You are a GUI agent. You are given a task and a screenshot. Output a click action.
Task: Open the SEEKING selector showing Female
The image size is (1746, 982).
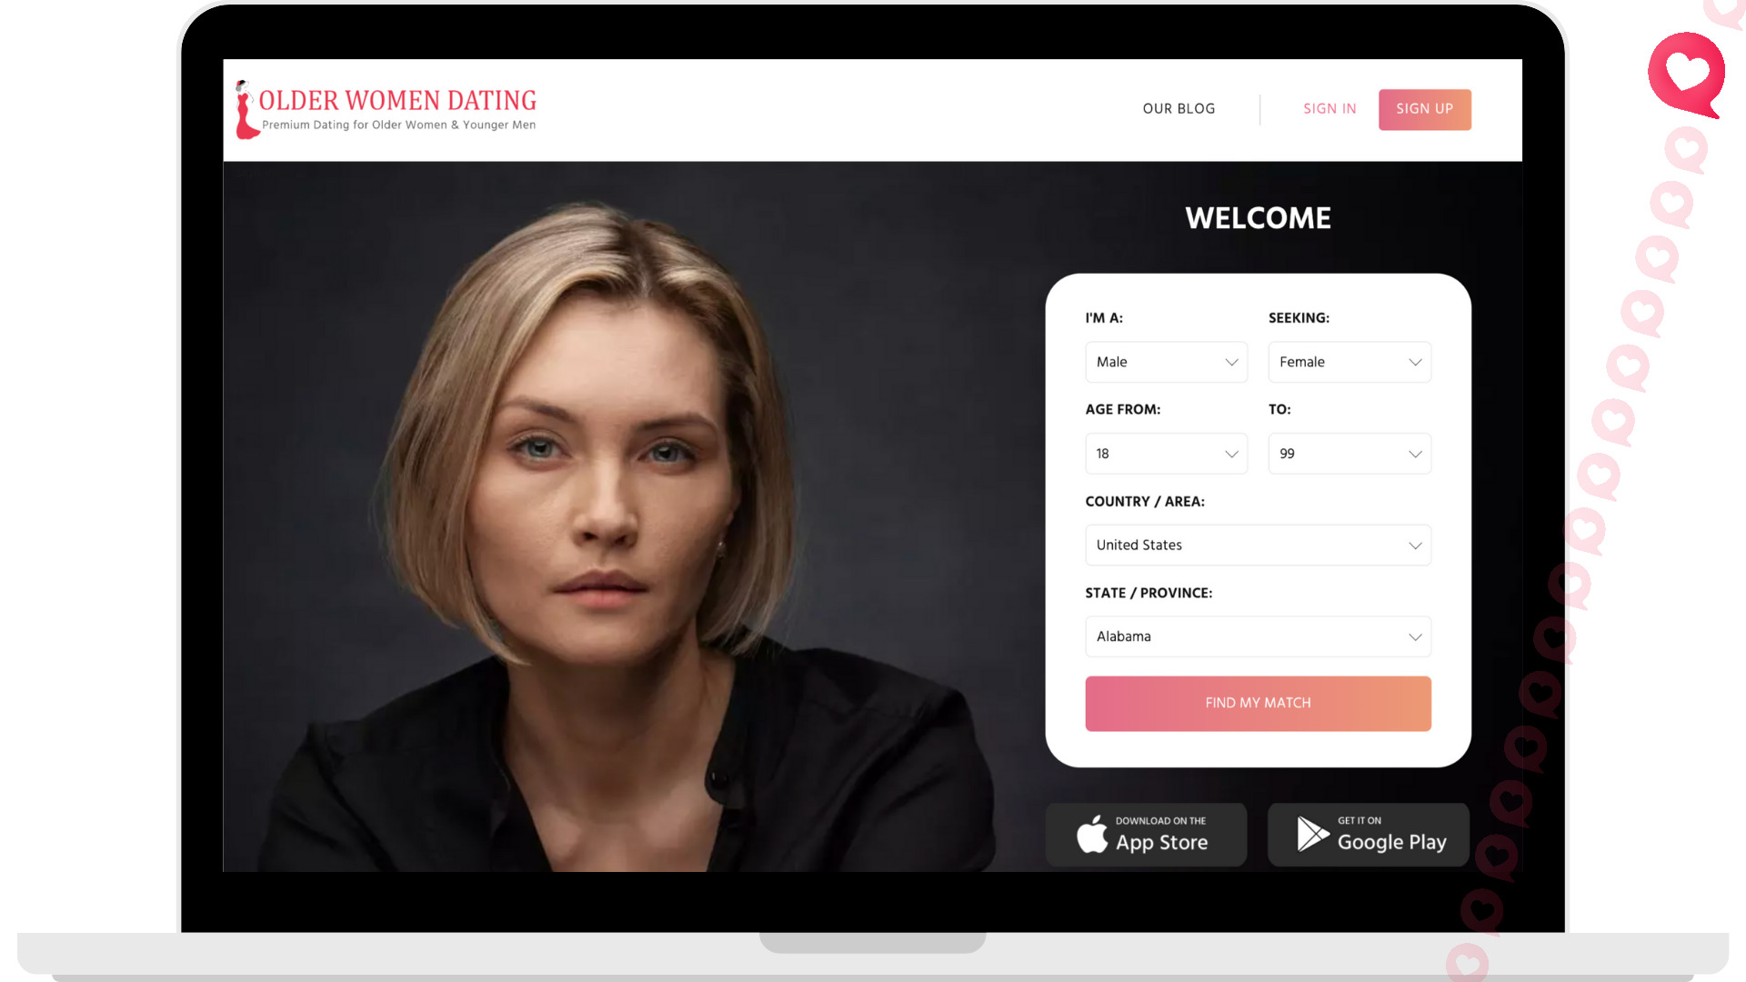click(1350, 362)
